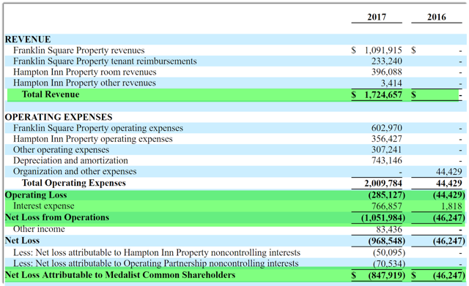Select 'Franklin Square Property operating expenses' label
469x286 pixels.
[x=97, y=128]
